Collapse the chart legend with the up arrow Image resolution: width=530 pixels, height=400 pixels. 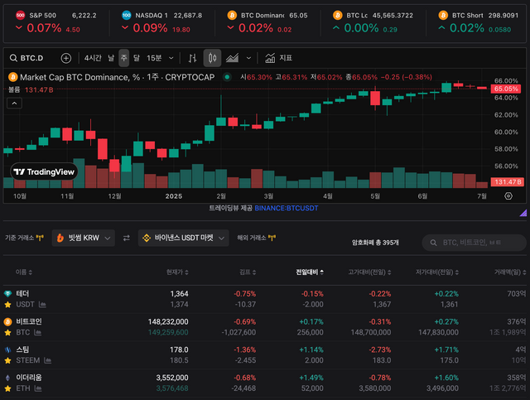15,104
